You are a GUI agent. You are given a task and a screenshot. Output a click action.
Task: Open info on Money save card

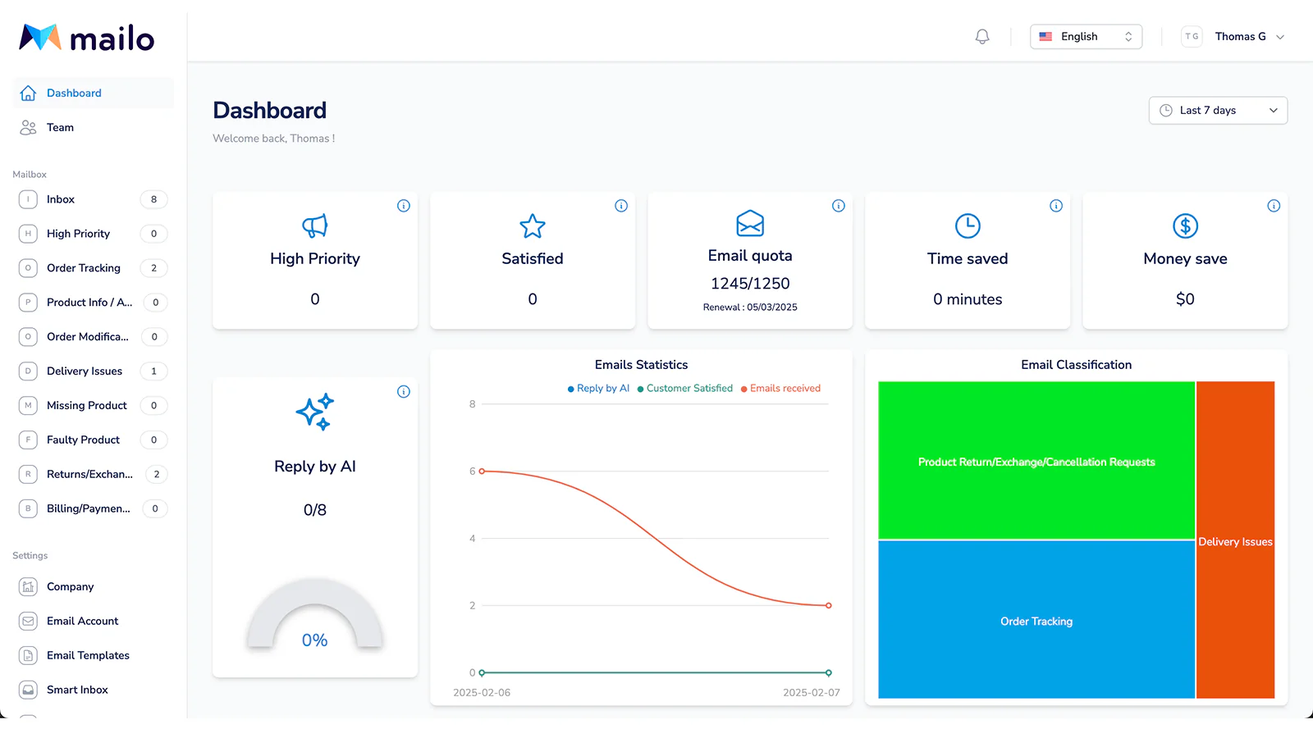1274,206
